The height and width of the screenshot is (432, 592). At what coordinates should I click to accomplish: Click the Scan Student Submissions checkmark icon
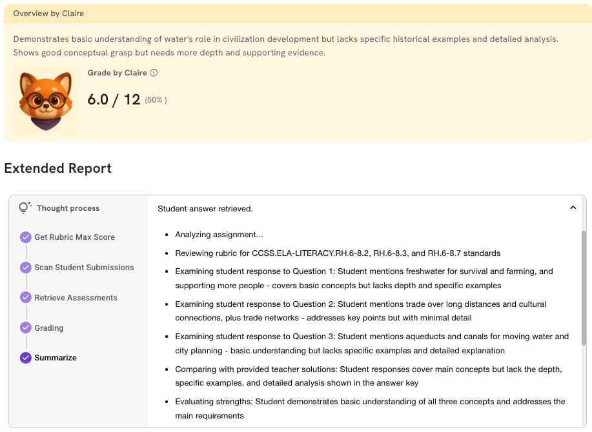pyautogui.click(x=26, y=268)
